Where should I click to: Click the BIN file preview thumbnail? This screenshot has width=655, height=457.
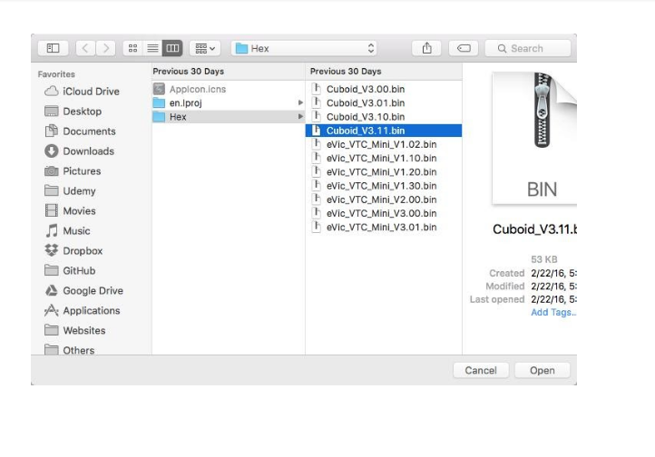coord(534,139)
